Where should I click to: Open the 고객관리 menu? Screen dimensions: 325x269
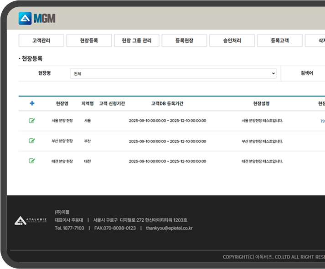coord(41,41)
